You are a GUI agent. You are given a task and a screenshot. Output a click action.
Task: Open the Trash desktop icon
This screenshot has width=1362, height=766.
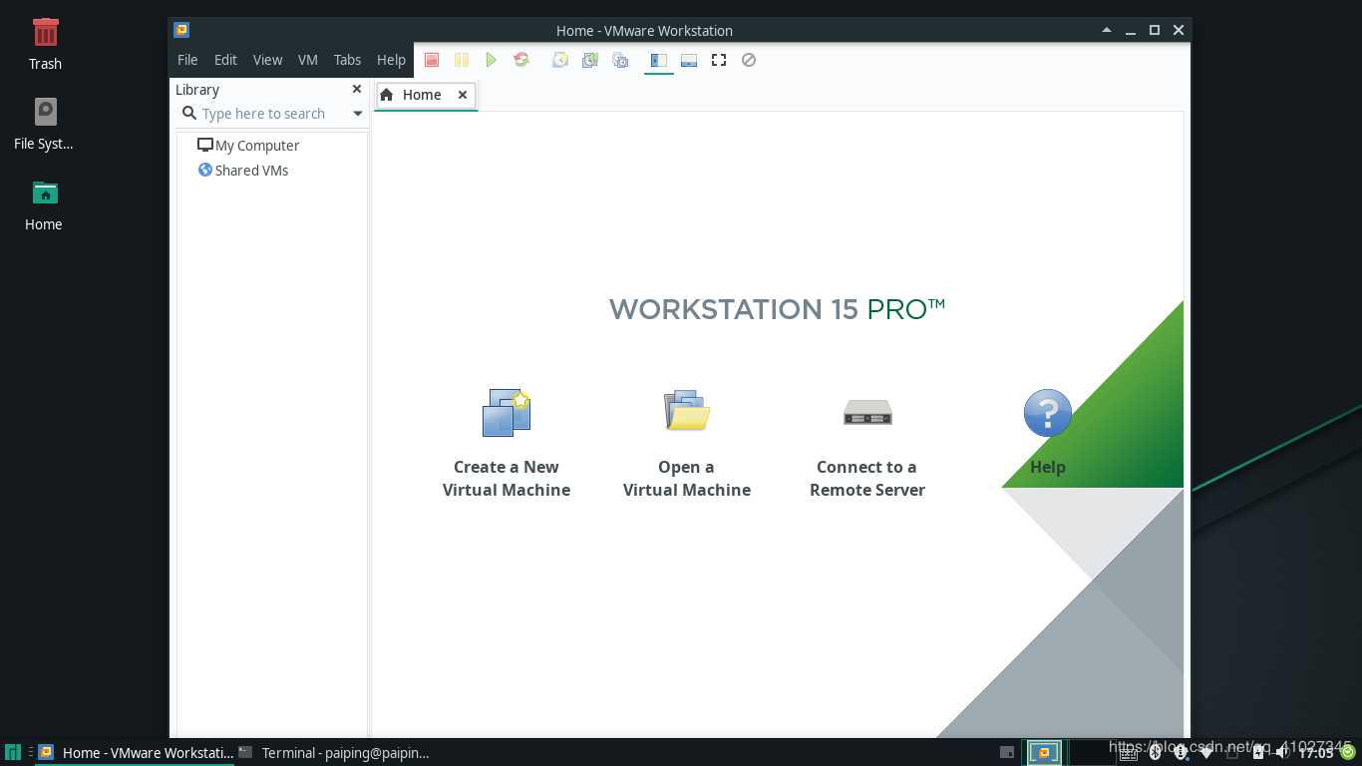(45, 44)
